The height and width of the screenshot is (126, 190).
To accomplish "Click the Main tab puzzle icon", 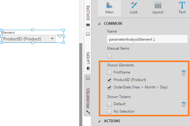I will point(109,6).
